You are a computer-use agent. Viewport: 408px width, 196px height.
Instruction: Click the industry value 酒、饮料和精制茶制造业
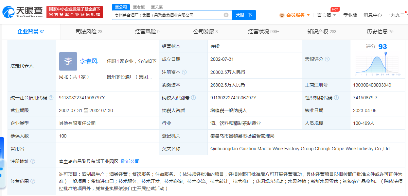[236, 123]
